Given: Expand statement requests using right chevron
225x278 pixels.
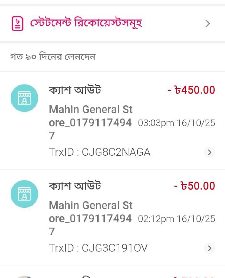Looking at the screenshot, I should [x=208, y=23].
